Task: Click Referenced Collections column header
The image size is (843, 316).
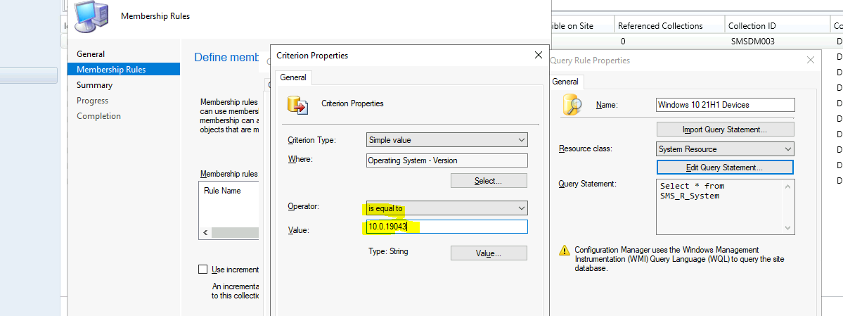Action: [668, 26]
